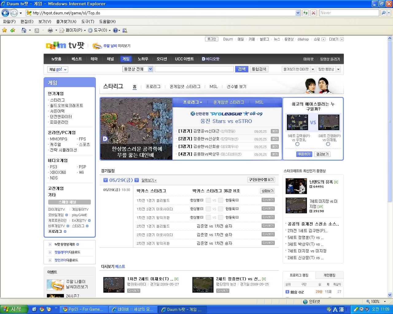This screenshot has width=393, height=314.
Task: Switch to the Pgr21 taskbar window
Action: [x=84, y=309]
